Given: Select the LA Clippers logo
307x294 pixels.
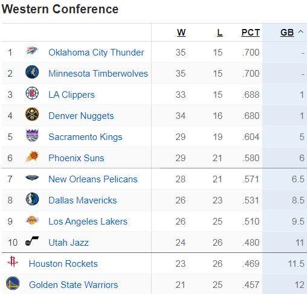Looking at the screenshot, I should 32,93.
